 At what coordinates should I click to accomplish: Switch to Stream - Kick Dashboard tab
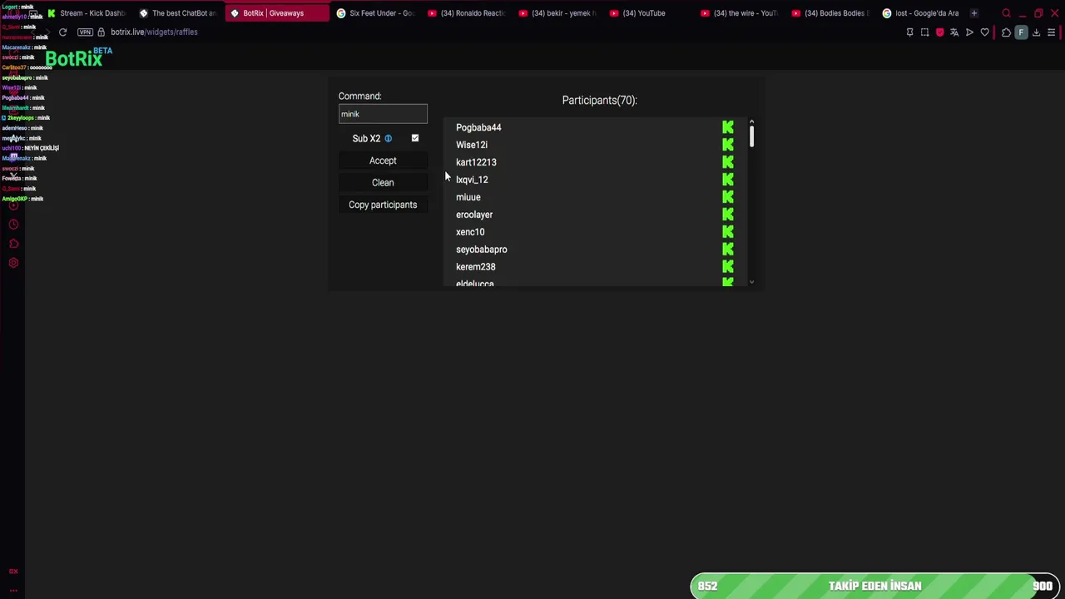(x=87, y=13)
